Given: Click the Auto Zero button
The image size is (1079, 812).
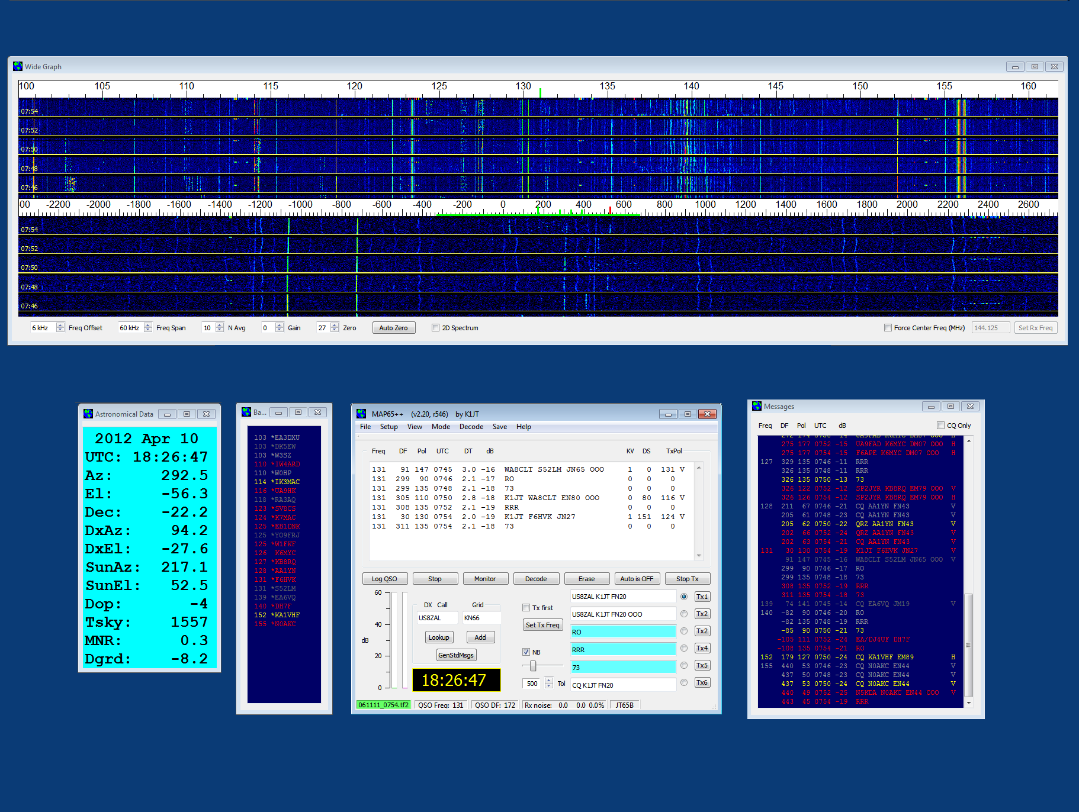Looking at the screenshot, I should [394, 328].
